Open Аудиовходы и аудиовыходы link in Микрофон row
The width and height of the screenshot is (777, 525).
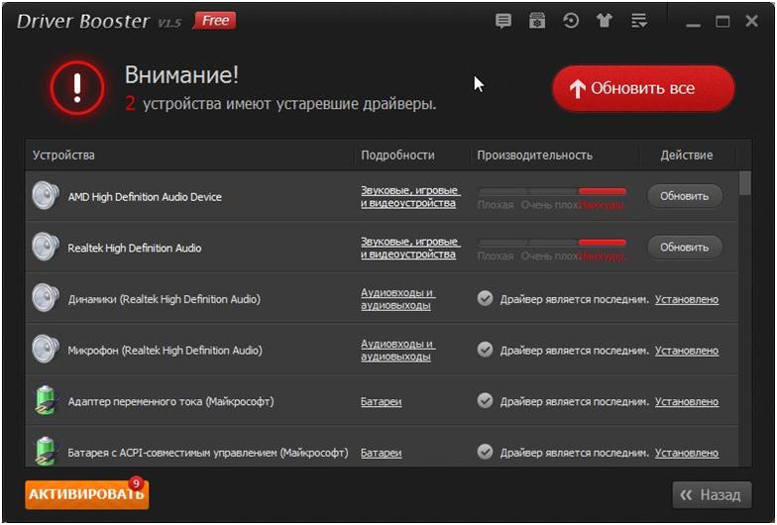coord(398,350)
